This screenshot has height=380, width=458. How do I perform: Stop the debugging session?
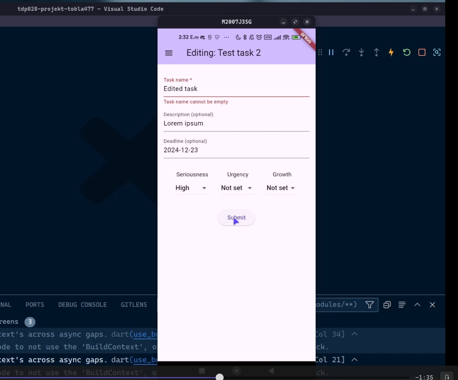[422, 52]
